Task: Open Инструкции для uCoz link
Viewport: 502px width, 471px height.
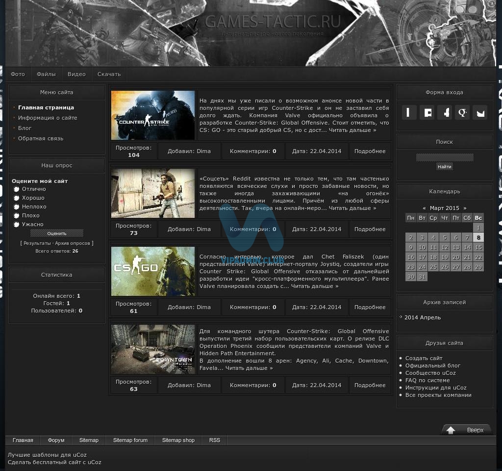Action: 436,388
